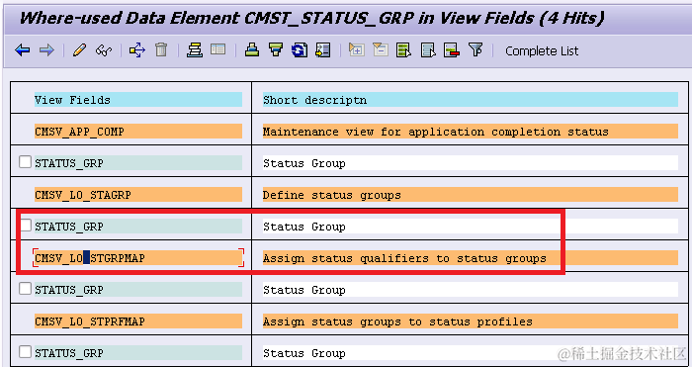Deselect all entries via the white list icon
The width and height of the screenshot is (692, 367).
point(428,50)
